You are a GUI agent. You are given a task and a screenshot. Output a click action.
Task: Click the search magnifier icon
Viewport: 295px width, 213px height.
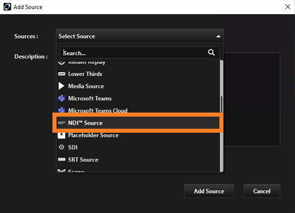[x=211, y=52]
